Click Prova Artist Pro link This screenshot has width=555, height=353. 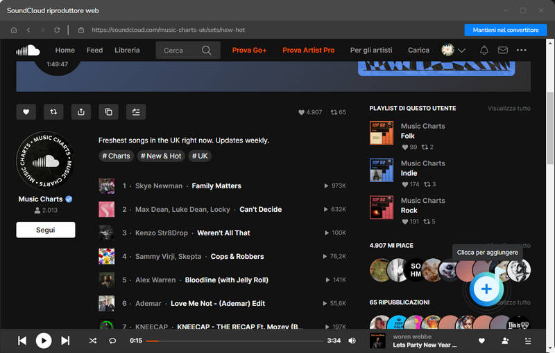tap(308, 50)
